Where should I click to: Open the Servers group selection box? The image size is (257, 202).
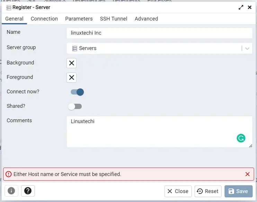click(x=154, y=48)
